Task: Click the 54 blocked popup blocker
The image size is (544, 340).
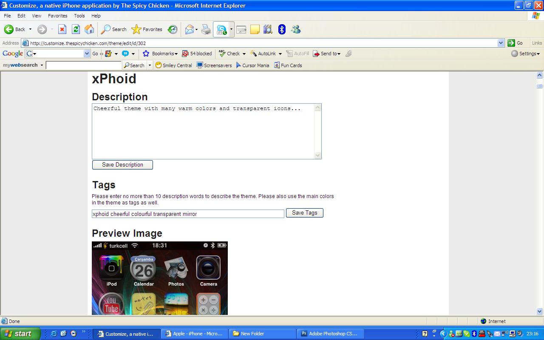Action: point(197,54)
